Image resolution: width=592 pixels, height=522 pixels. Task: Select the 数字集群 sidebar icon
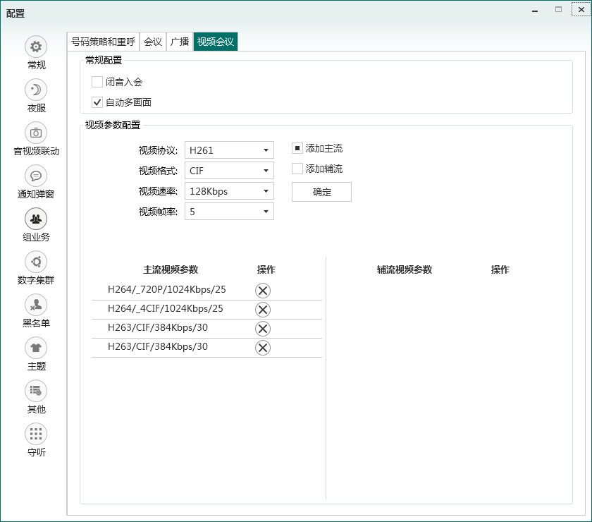tap(36, 262)
